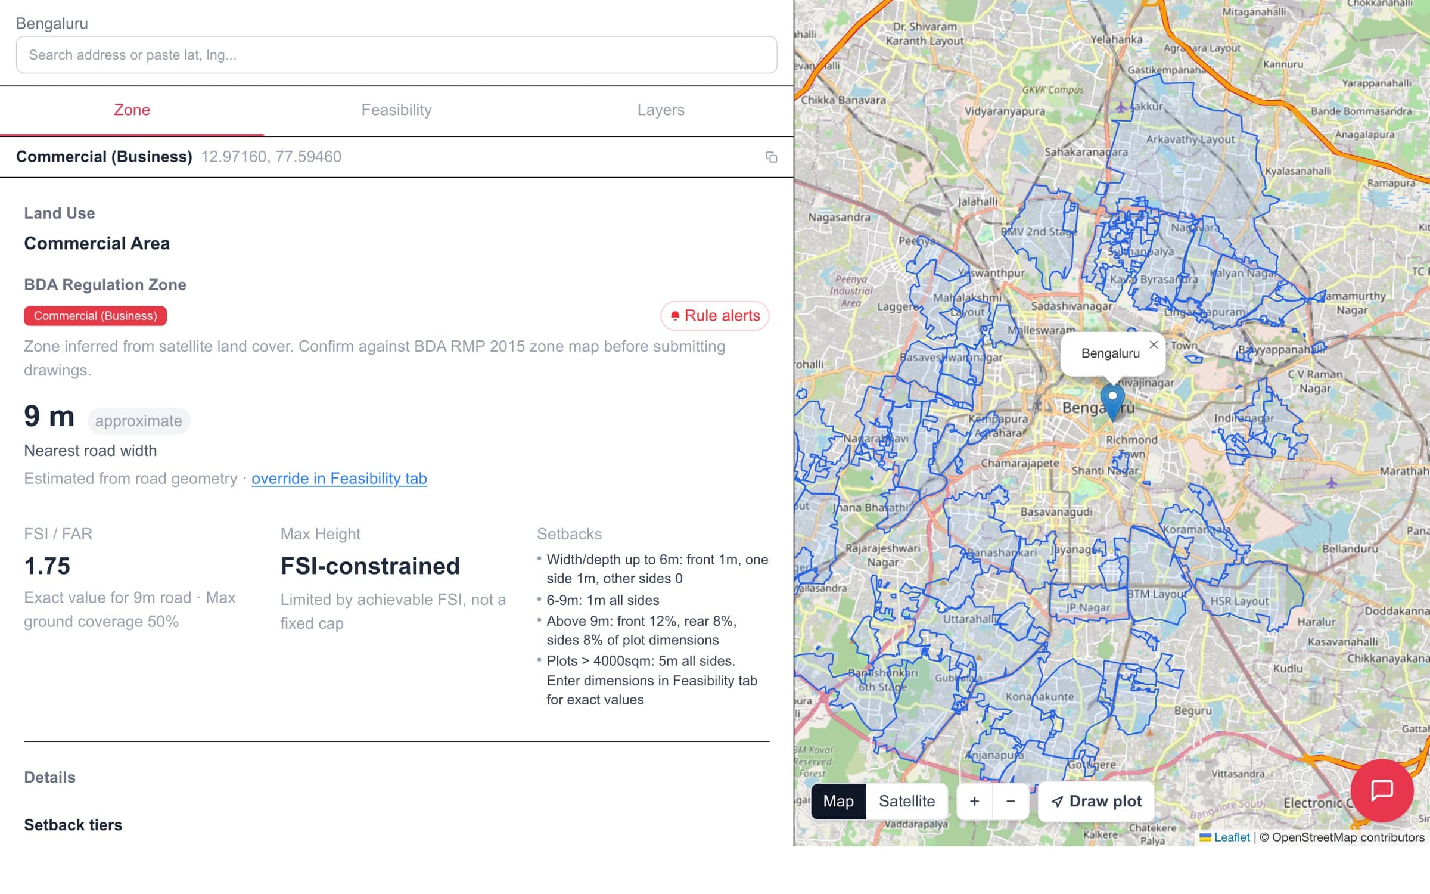
Task: Select the Zone tab
Action: [x=132, y=110]
